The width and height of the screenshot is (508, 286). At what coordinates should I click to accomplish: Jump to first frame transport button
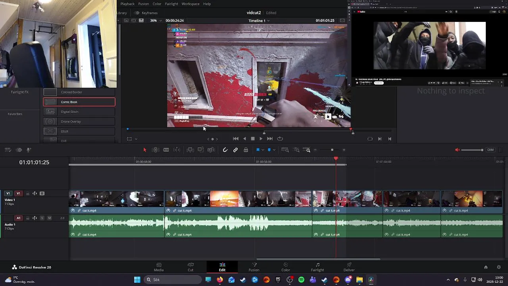[235, 139]
